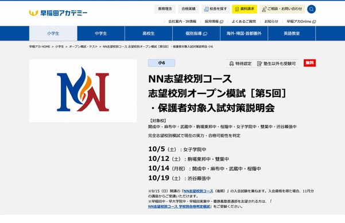345x223 pixels.
Task: Go to the 英語教室 tab
Action: (292, 33)
